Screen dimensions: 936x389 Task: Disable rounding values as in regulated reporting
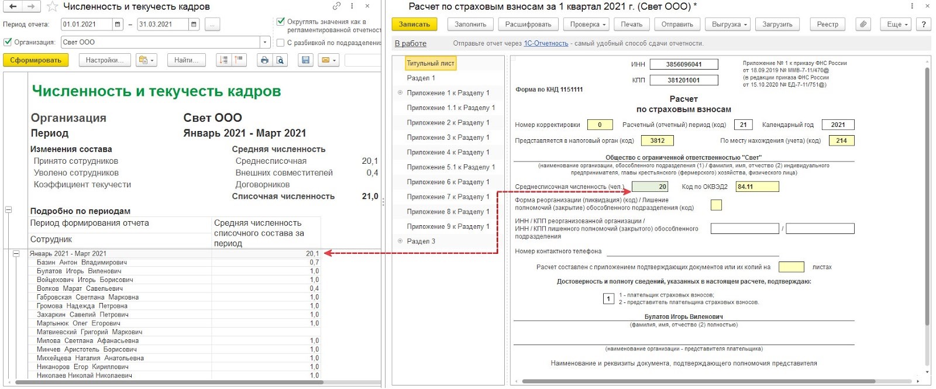(x=281, y=22)
